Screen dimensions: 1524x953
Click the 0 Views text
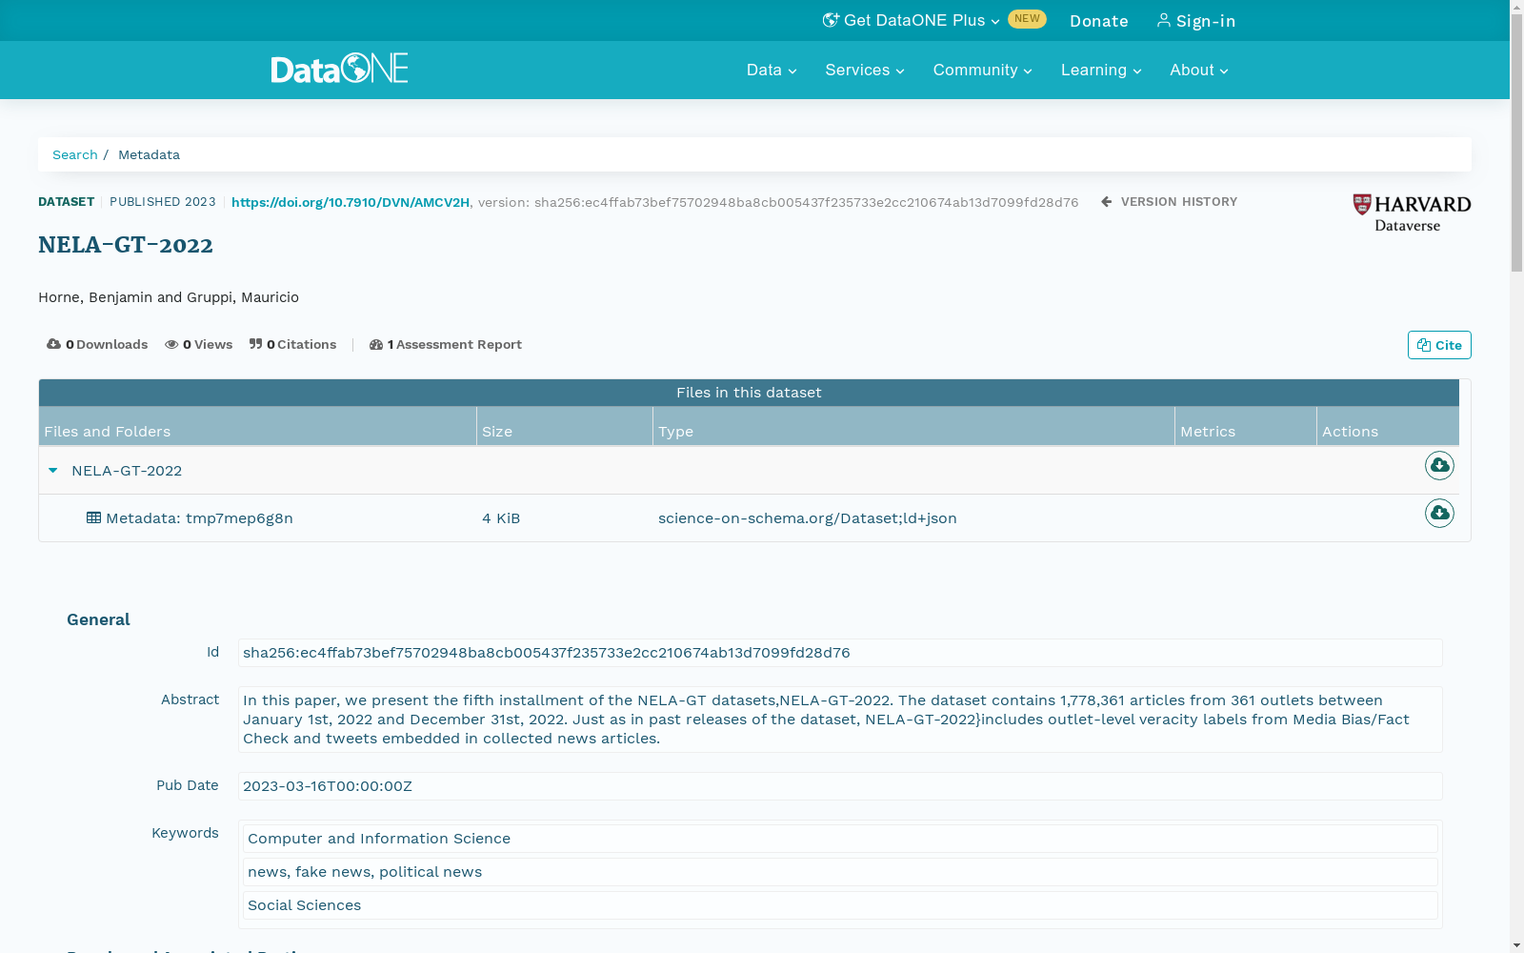click(208, 344)
